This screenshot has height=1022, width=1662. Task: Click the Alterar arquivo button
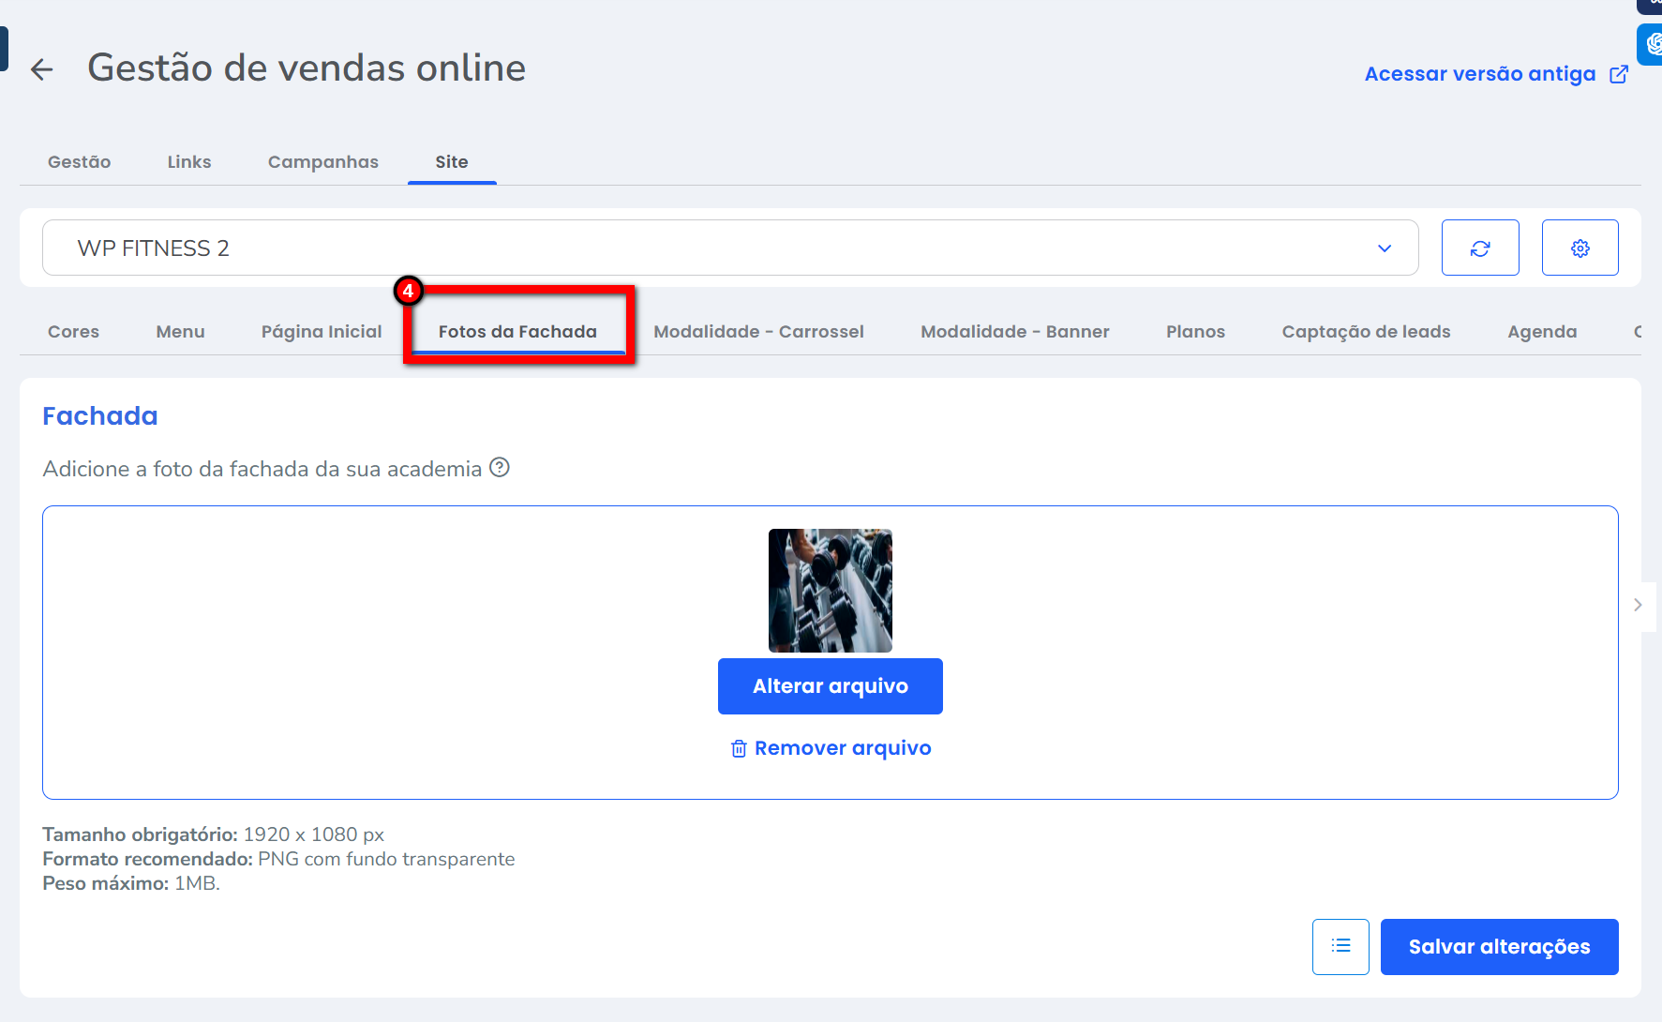tap(830, 686)
